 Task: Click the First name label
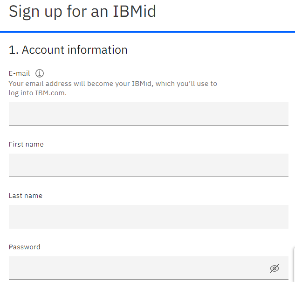tap(26, 144)
